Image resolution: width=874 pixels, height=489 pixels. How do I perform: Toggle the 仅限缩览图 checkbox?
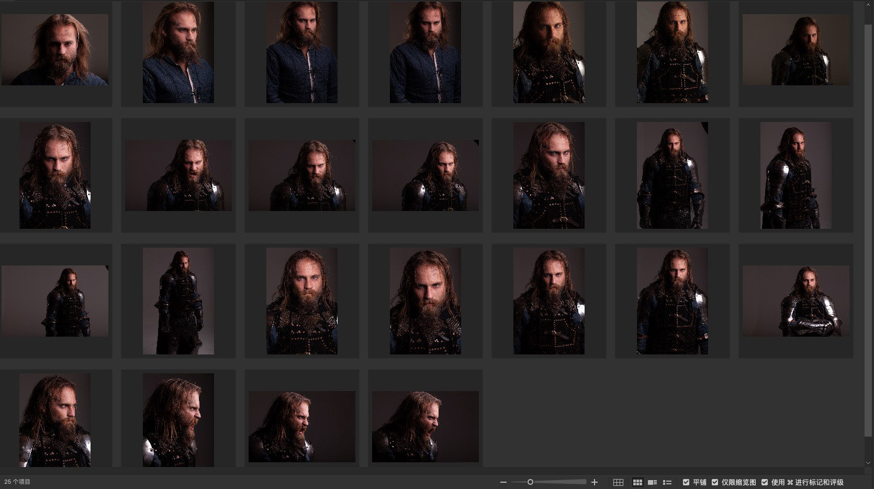715,482
